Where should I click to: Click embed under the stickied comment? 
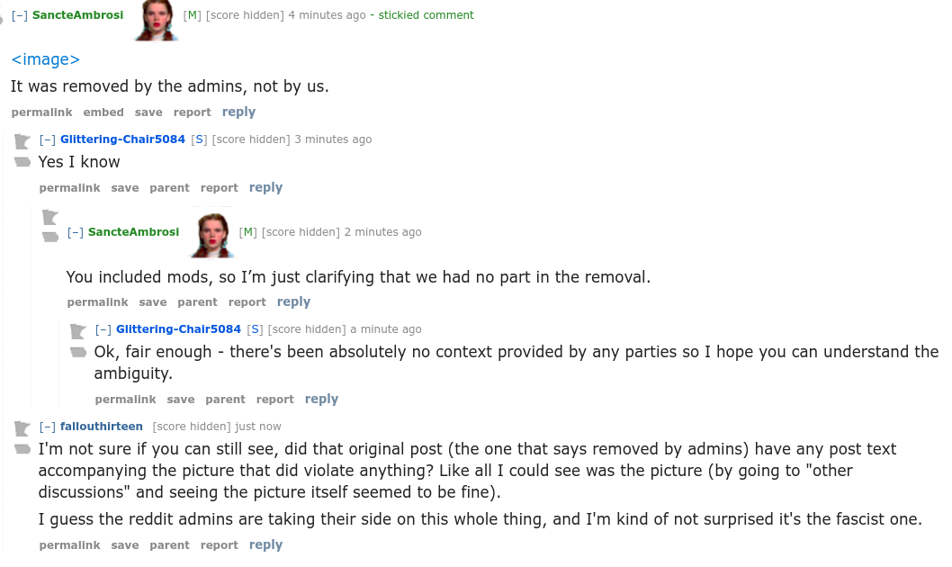(103, 112)
